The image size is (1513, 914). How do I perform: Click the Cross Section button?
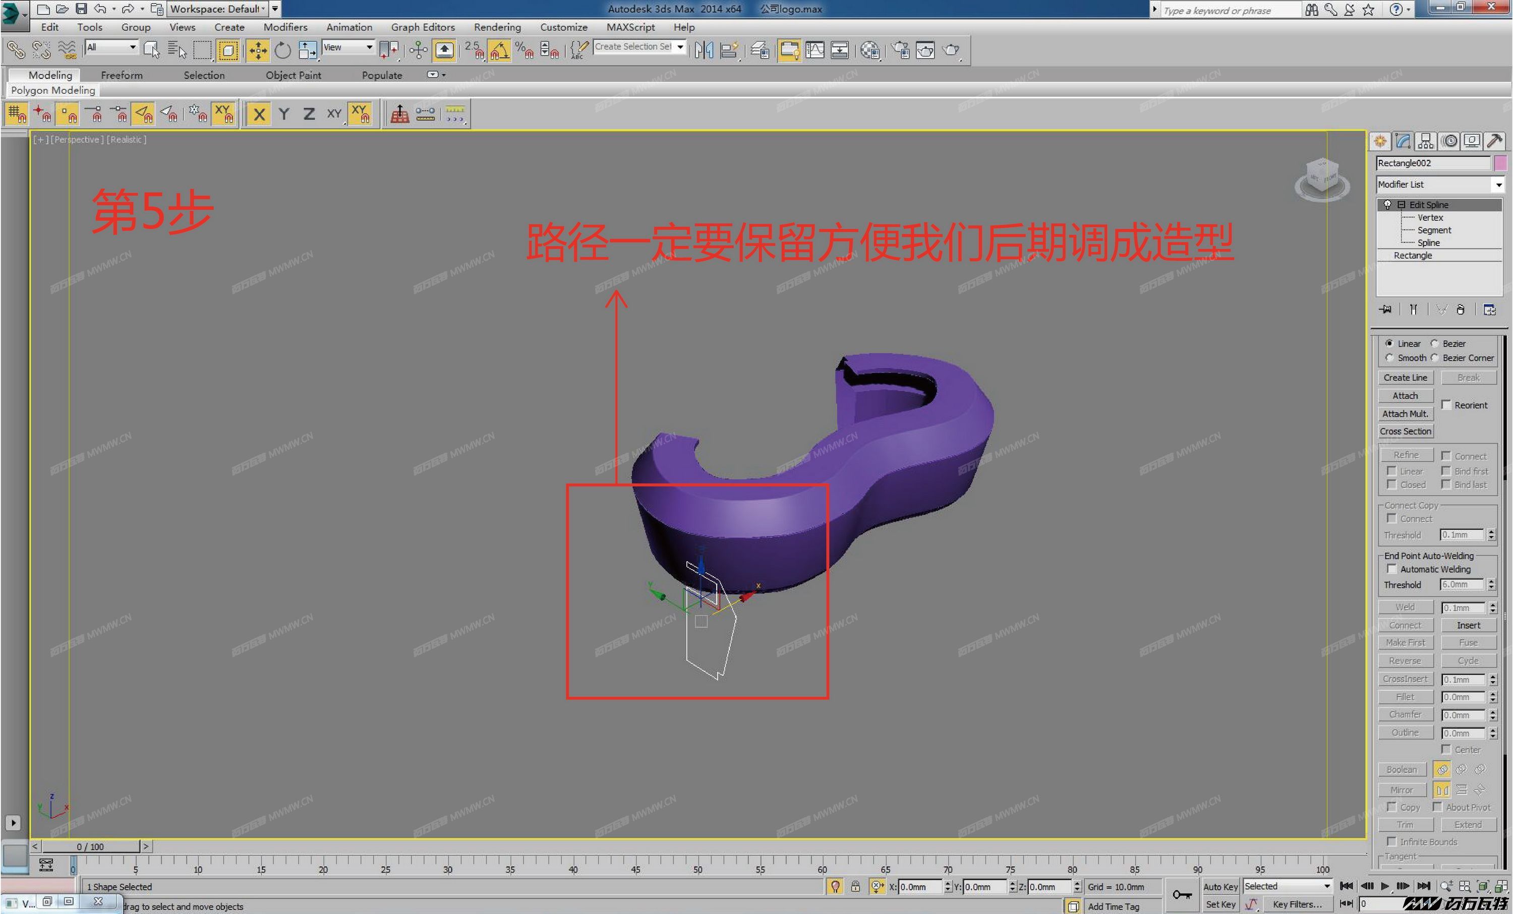(x=1406, y=432)
